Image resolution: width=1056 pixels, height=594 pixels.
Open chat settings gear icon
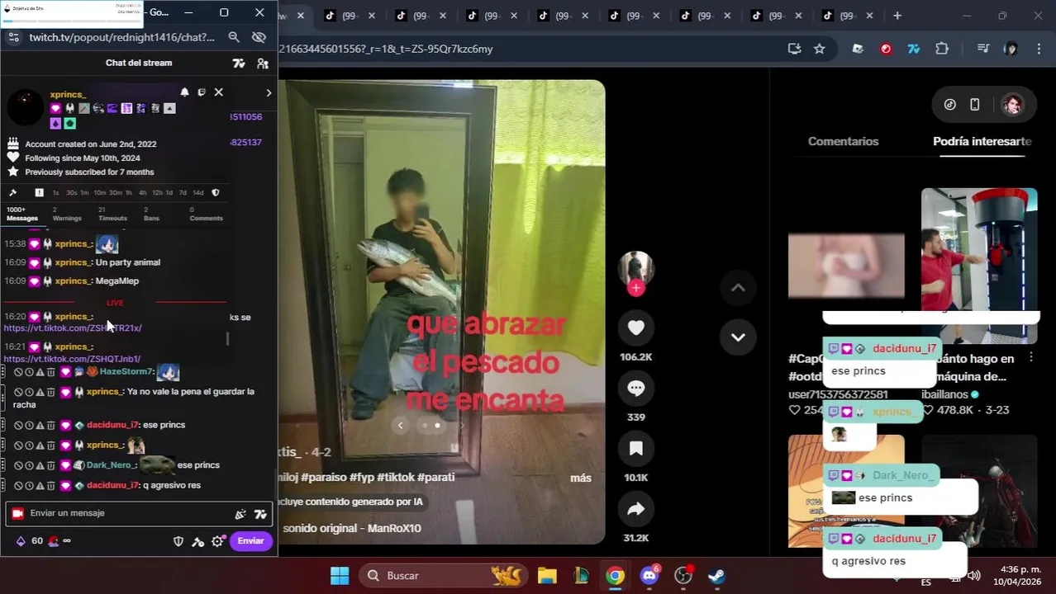click(x=217, y=541)
